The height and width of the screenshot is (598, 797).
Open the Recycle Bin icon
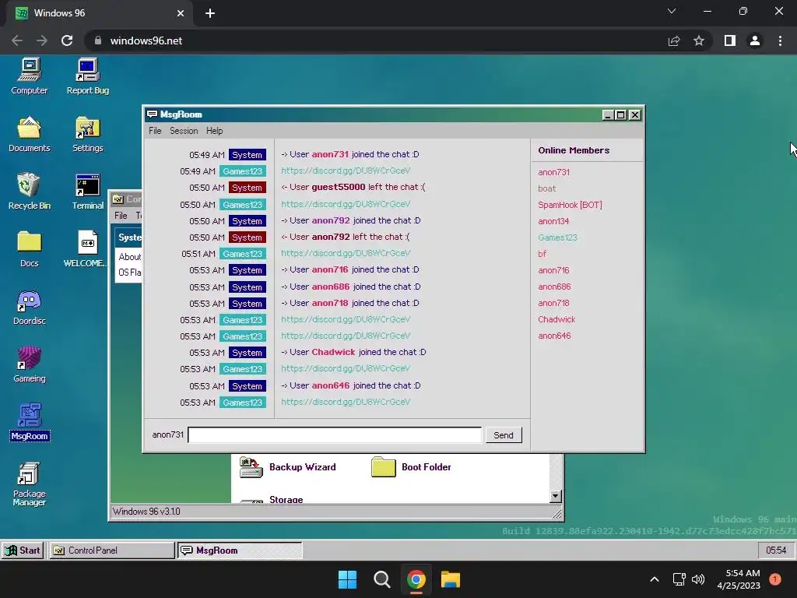point(30,192)
